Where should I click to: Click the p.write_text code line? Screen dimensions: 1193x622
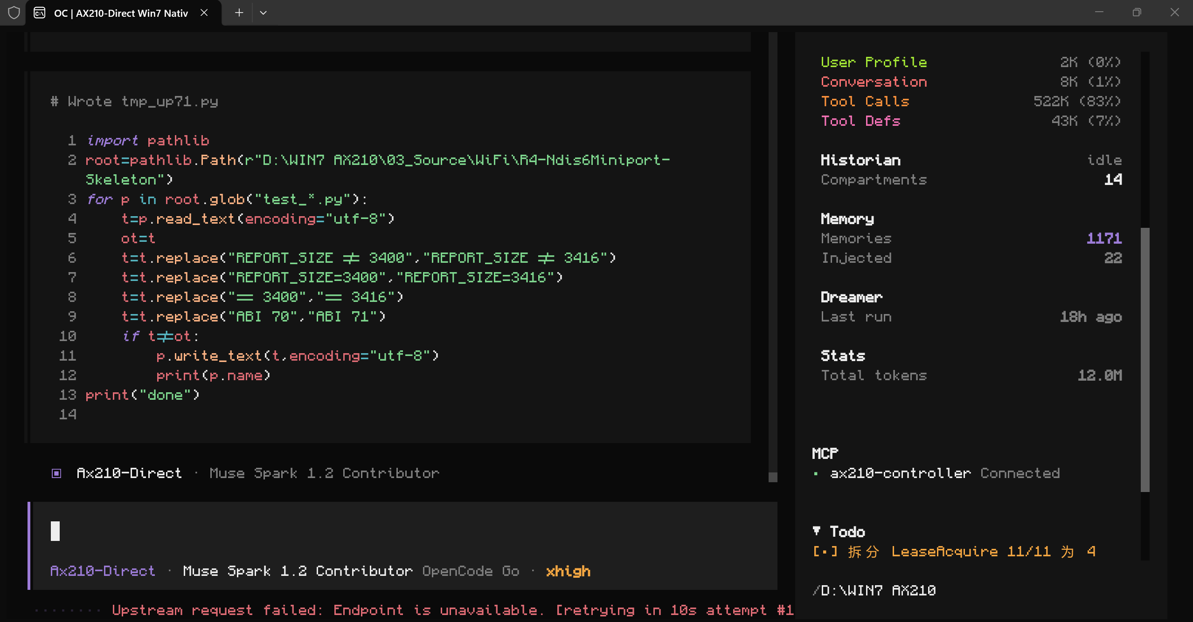click(298, 355)
